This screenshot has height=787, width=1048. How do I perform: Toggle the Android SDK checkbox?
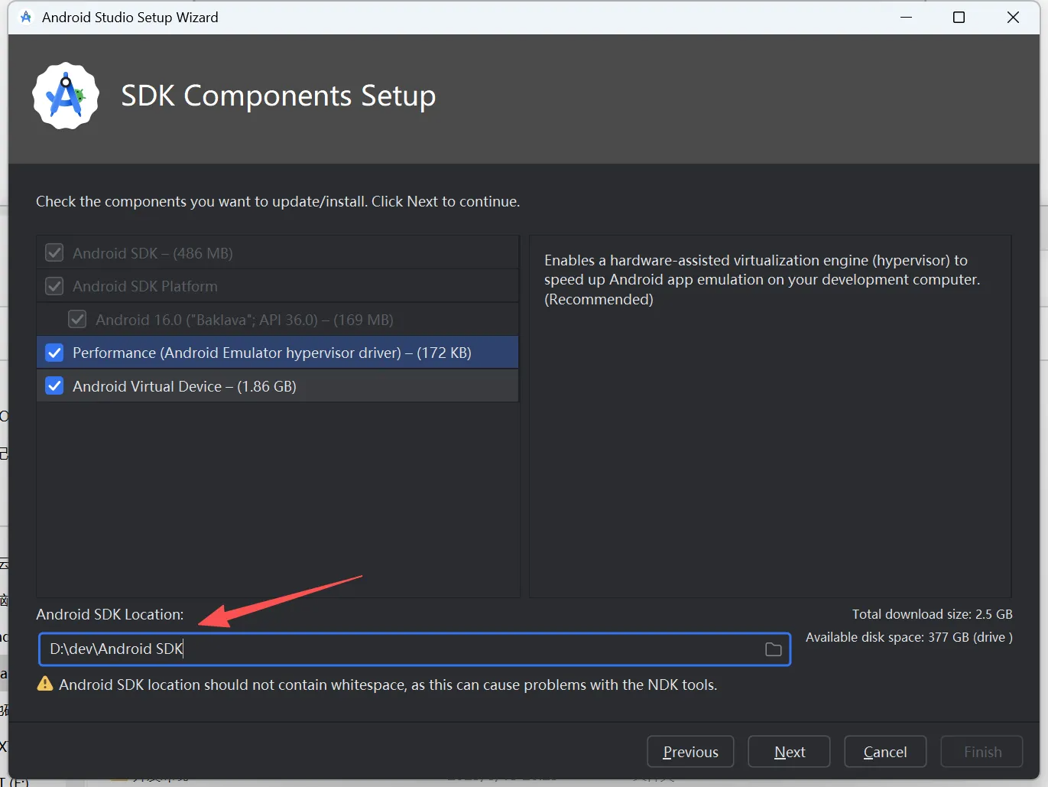click(x=54, y=252)
